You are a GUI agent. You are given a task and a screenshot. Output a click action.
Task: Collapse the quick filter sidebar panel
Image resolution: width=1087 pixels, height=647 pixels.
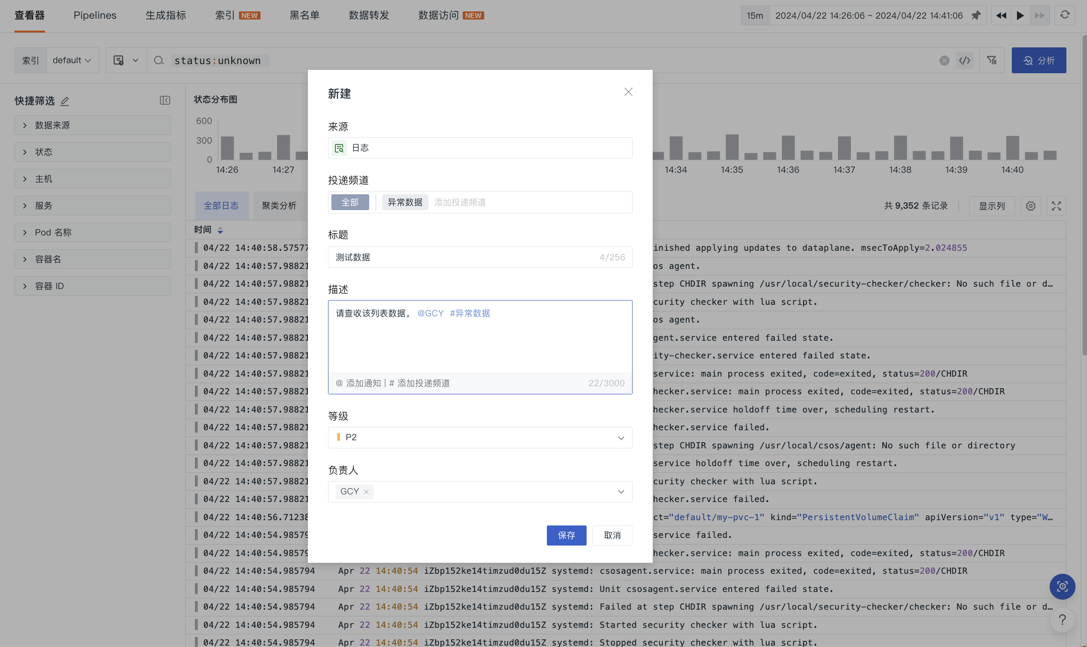[x=165, y=100]
